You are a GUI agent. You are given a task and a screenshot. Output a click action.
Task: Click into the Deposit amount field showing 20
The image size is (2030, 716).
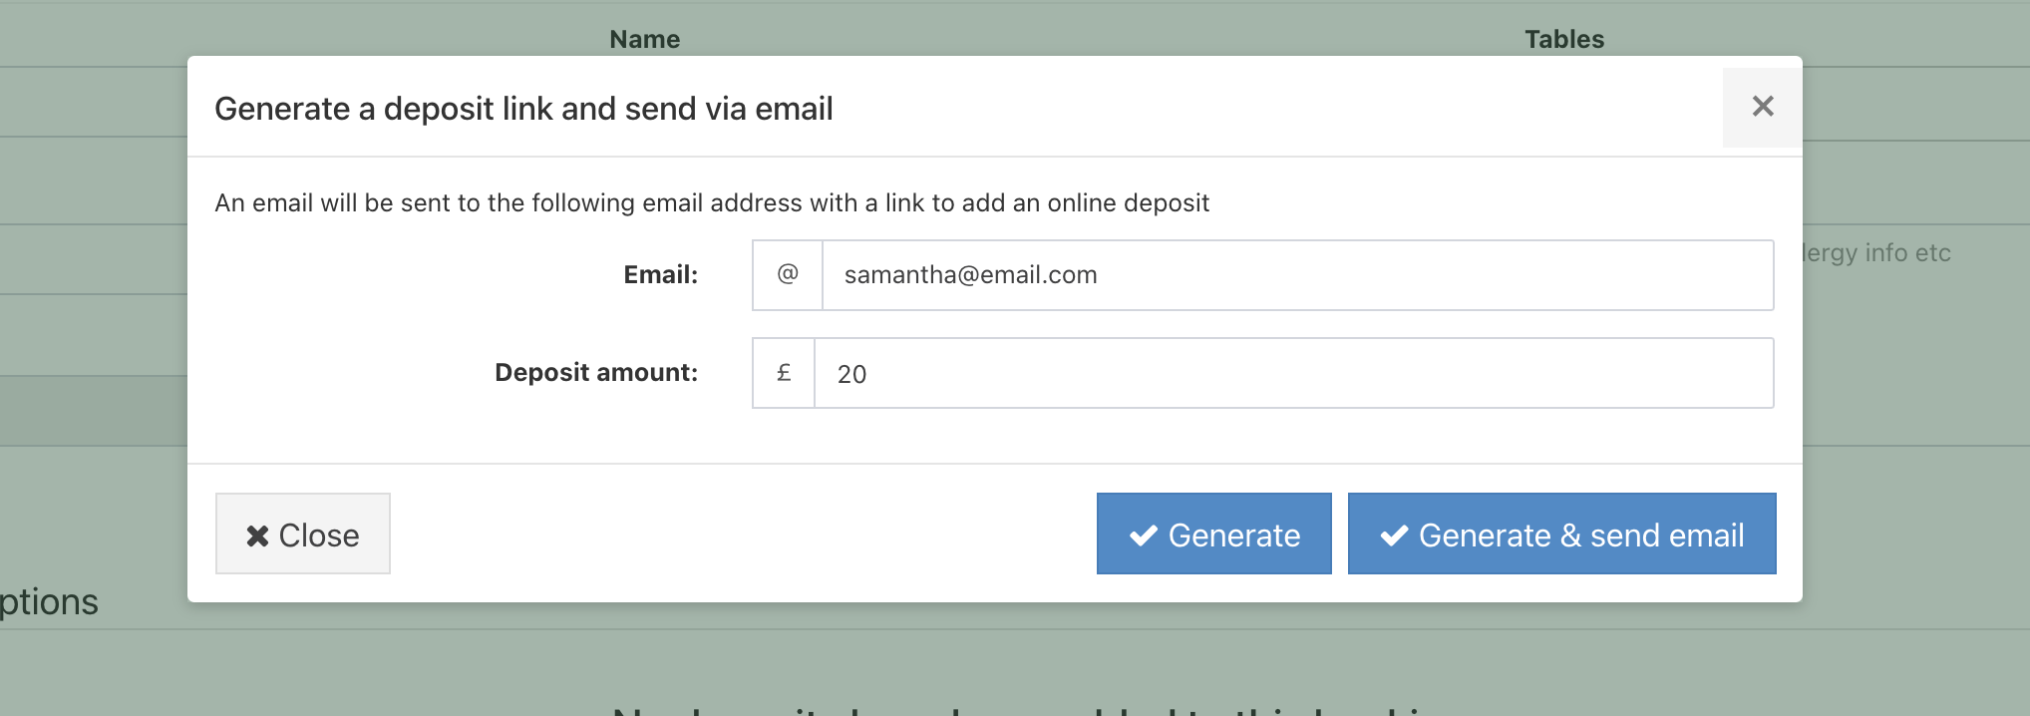1292,374
